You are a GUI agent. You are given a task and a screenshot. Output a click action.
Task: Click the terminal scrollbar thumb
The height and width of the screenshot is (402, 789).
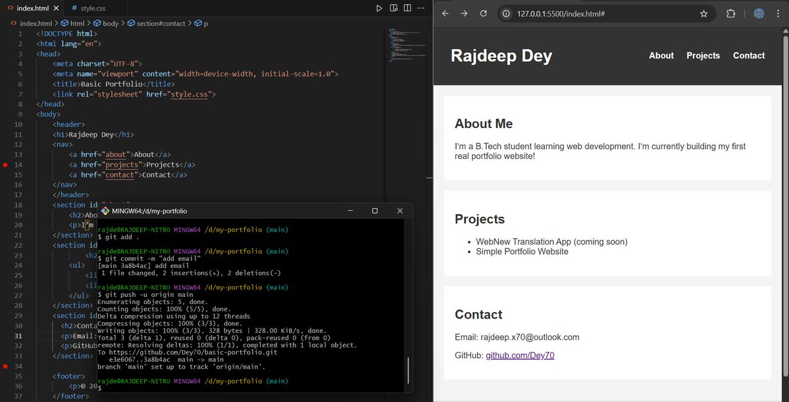point(408,371)
